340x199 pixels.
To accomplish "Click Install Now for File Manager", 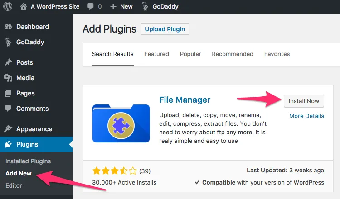I will click(x=304, y=101).
